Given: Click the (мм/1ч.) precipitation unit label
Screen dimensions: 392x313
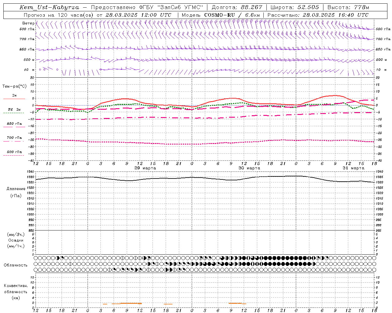Looking at the screenshot, I should click(16, 246).
